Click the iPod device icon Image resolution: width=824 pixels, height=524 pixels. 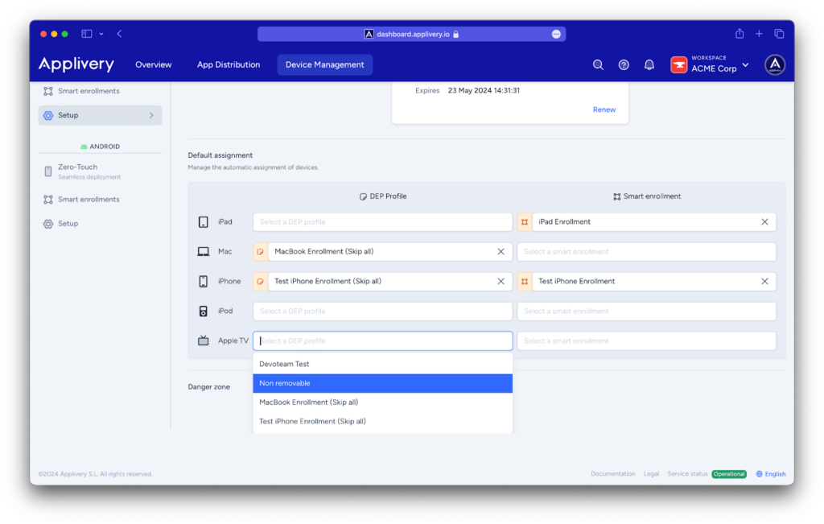pos(204,312)
